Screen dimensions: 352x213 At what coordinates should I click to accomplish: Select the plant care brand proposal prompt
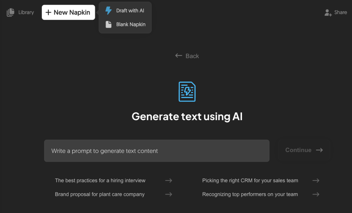point(99,194)
